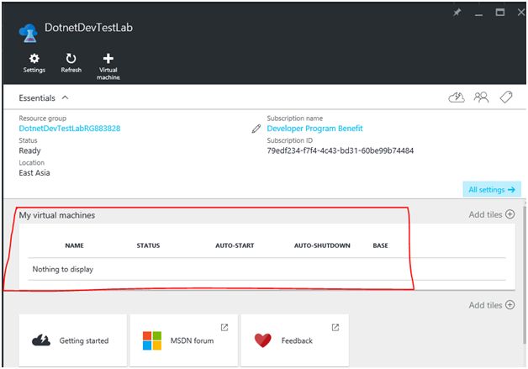Sort by the NAME column header
This screenshot has width=528, height=369.
[x=74, y=245]
